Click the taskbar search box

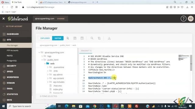32,106
